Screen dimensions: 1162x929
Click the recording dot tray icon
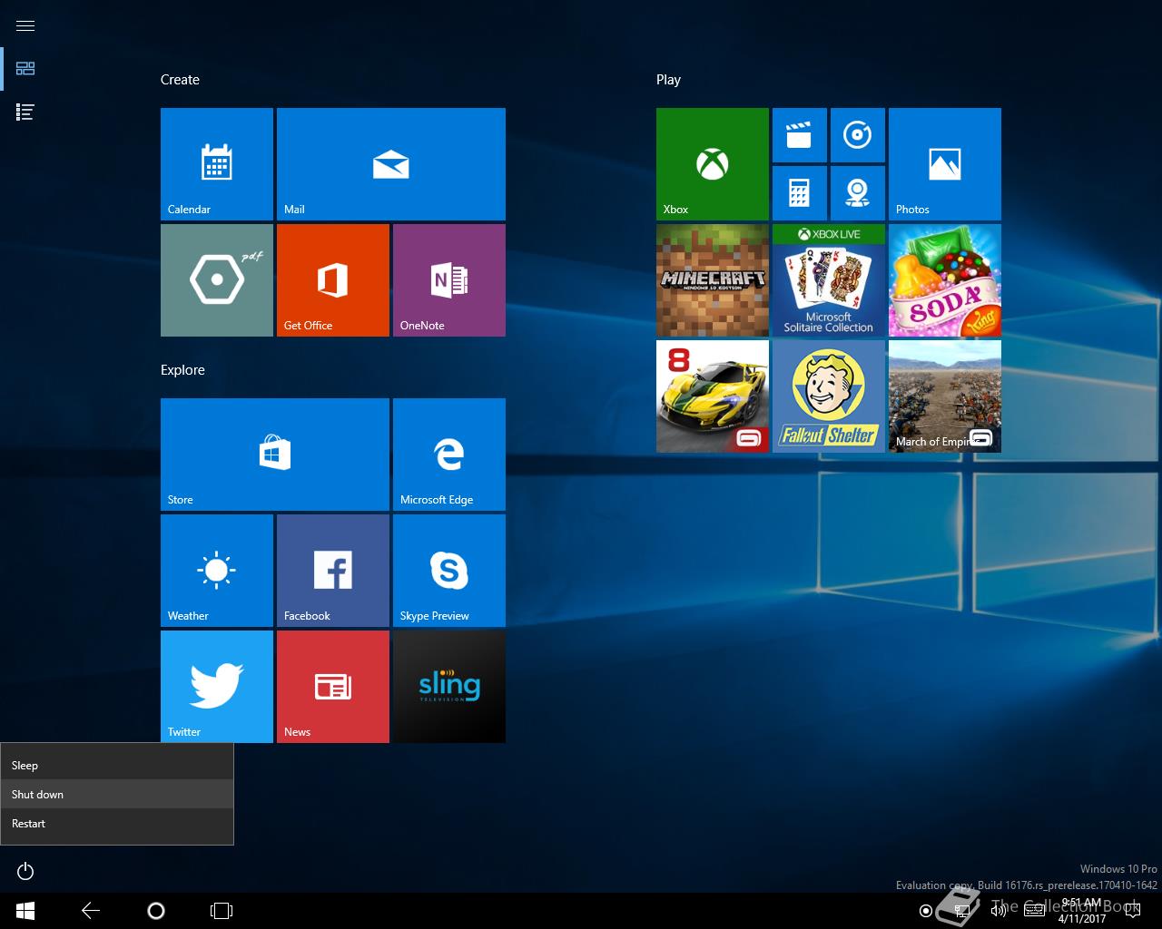926,911
